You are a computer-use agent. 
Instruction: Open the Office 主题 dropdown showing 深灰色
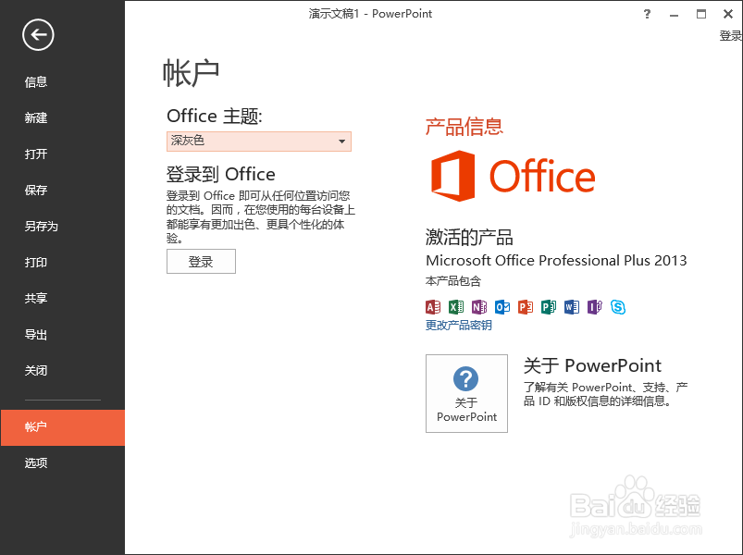point(259,142)
